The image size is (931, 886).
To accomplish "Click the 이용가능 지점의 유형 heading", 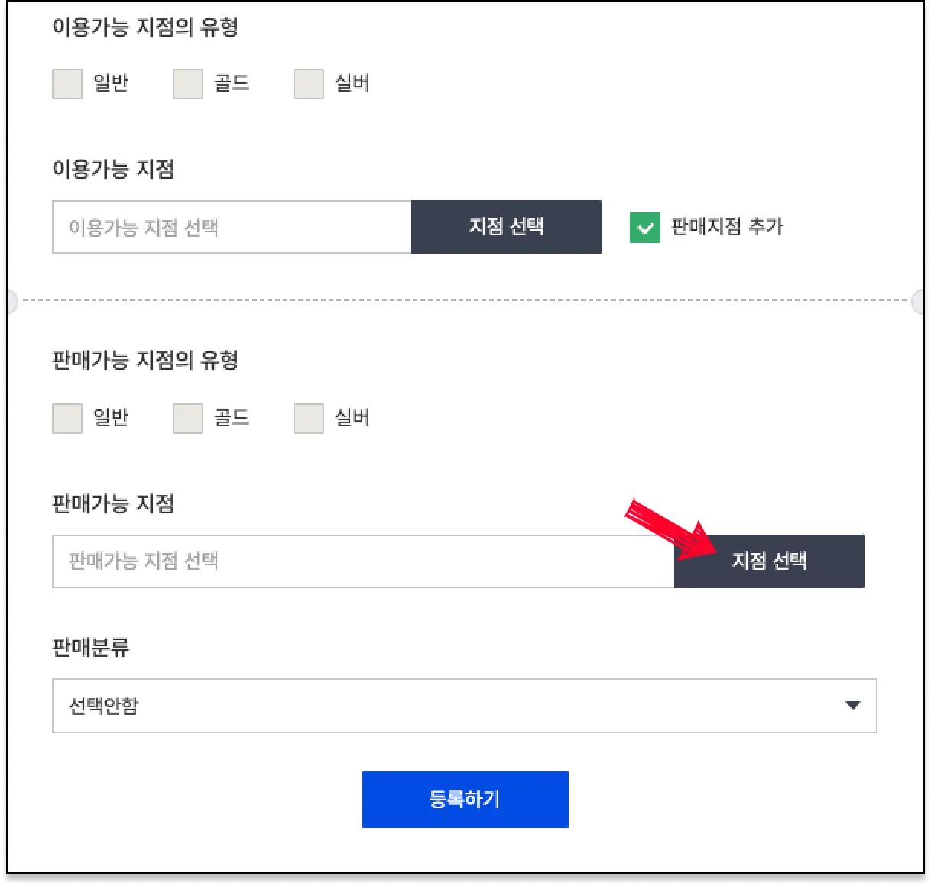I will (x=145, y=27).
